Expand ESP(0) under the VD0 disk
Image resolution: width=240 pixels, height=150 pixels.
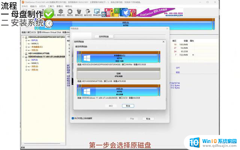[x=26, y=60]
